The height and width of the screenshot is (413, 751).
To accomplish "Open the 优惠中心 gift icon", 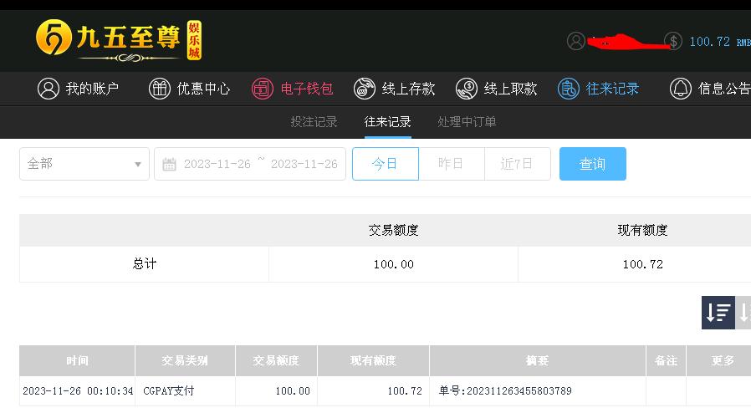I will tap(160, 89).
